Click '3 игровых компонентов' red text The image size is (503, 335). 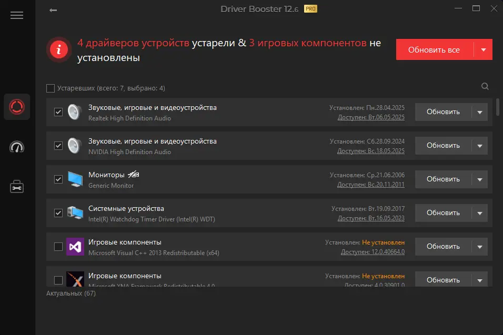coord(308,43)
